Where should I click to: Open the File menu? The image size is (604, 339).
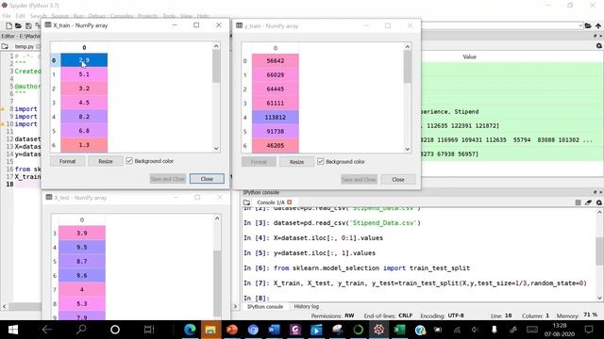tap(7, 16)
